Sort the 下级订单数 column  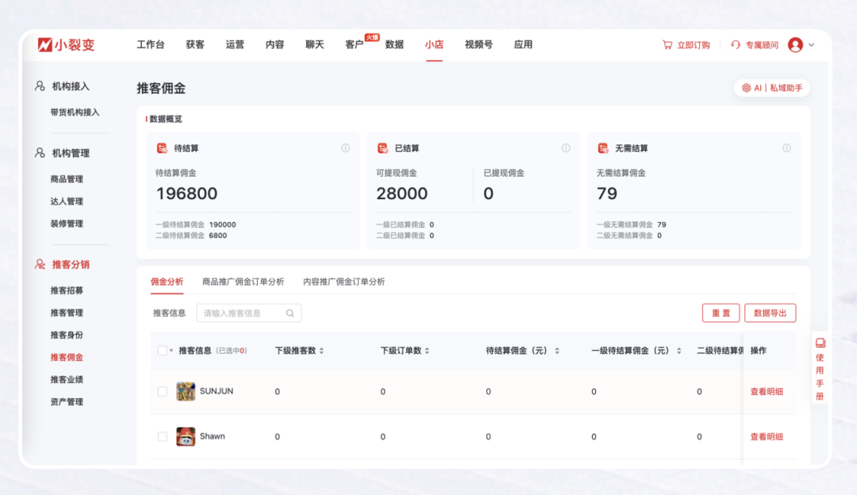point(427,351)
